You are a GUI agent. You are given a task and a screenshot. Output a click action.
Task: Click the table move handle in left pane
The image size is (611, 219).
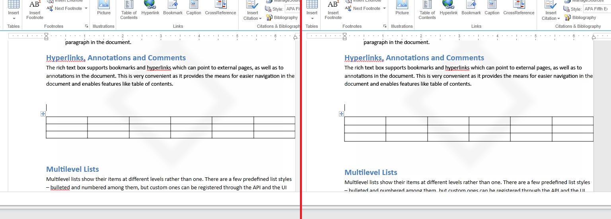[x=43, y=114]
